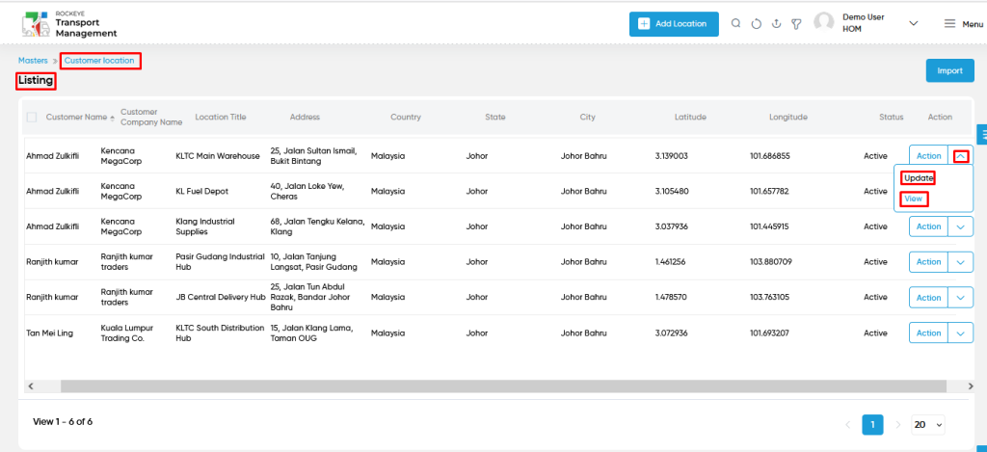The height and width of the screenshot is (452, 987).
Task: Click the City column header
Action: [587, 117]
